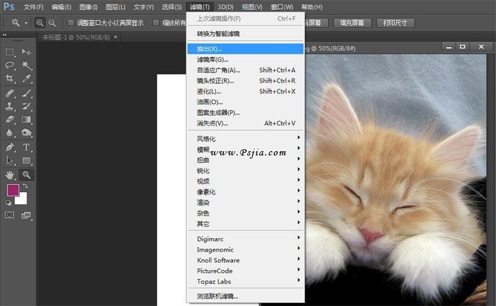Screen dimensions: 496x306
Task: Select the History Brush tool
Action: [x=26, y=106]
